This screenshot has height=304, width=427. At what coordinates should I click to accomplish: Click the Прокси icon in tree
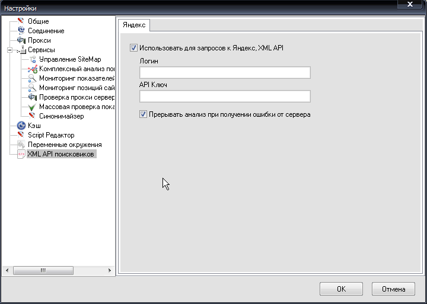pyautogui.click(x=21, y=40)
